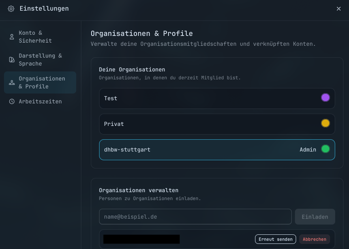The image size is (349, 249).
Task: Close the Einstellungen dialog
Action: tap(339, 9)
